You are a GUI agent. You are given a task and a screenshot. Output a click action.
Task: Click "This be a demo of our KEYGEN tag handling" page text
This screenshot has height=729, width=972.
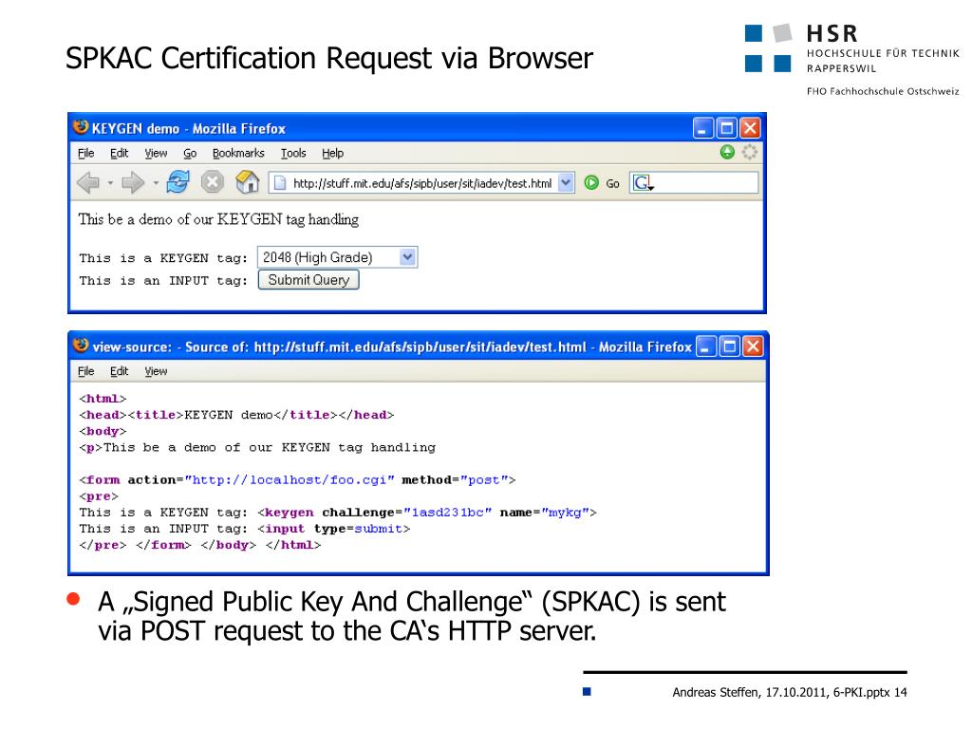(x=218, y=219)
